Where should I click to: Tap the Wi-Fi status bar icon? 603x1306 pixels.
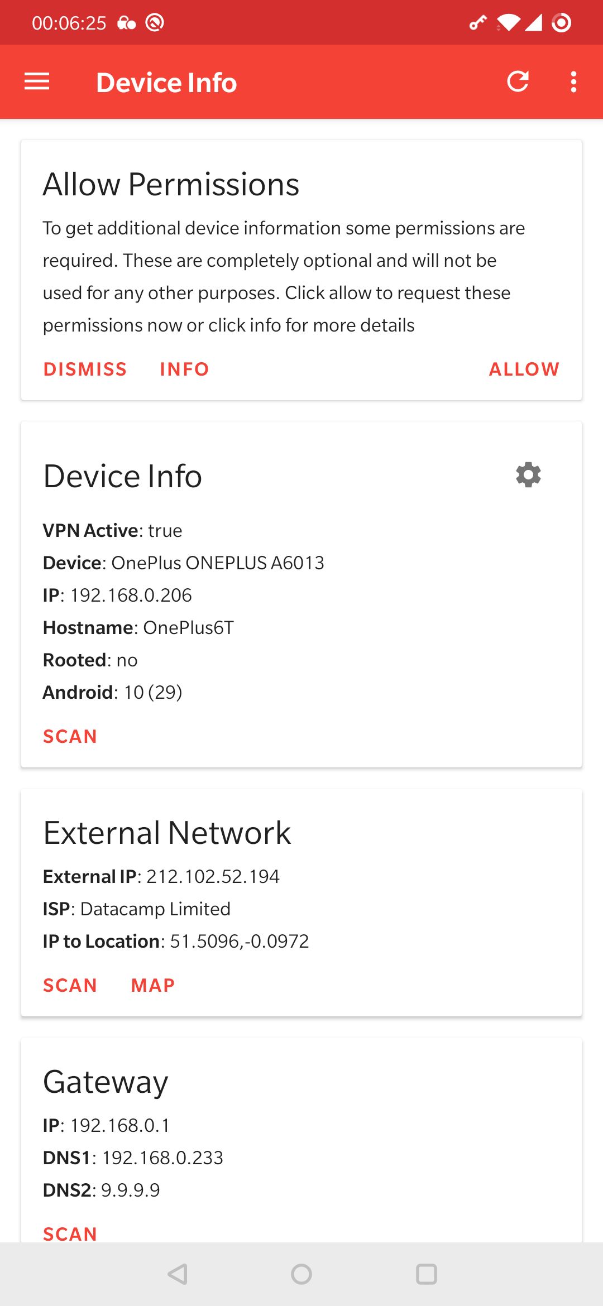508,23
